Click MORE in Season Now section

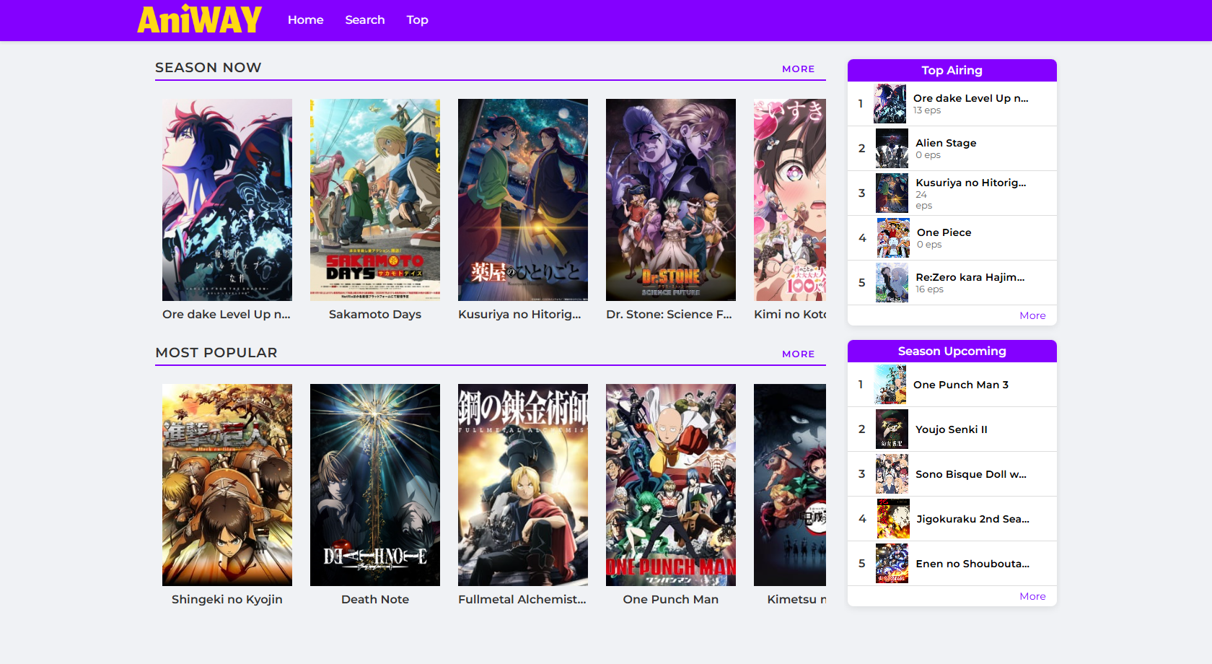click(799, 69)
